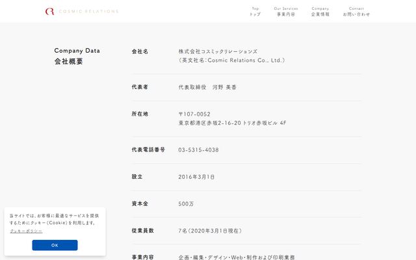
Task: Select postal code 〒107-0052
Action: click(194, 114)
